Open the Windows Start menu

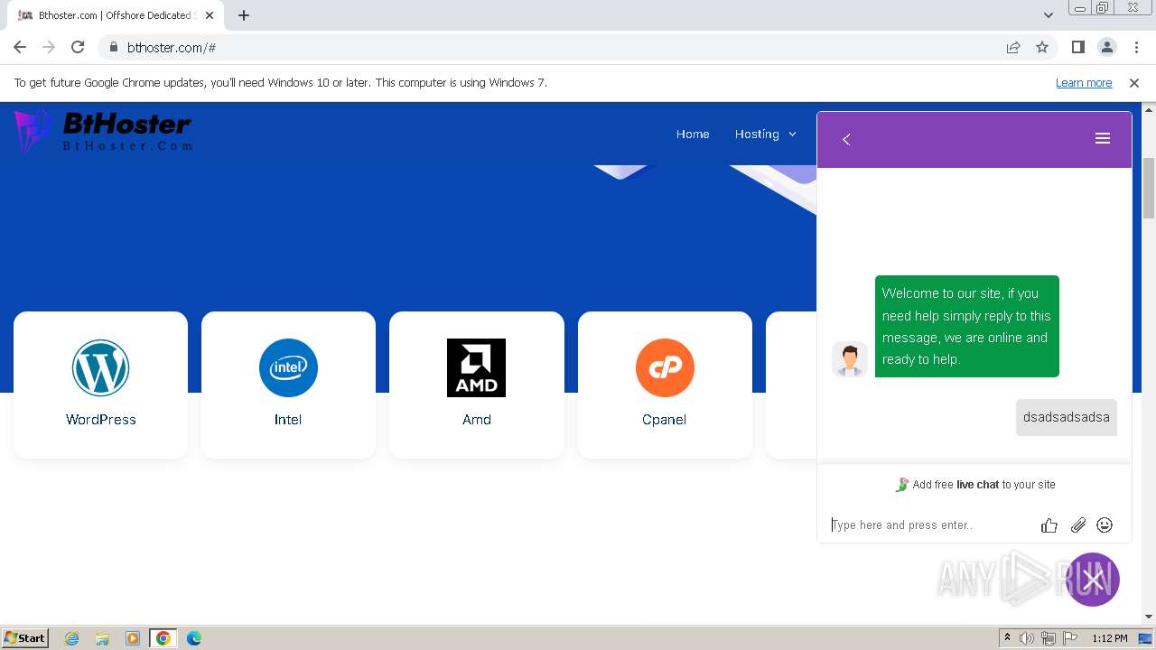pyautogui.click(x=25, y=638)
